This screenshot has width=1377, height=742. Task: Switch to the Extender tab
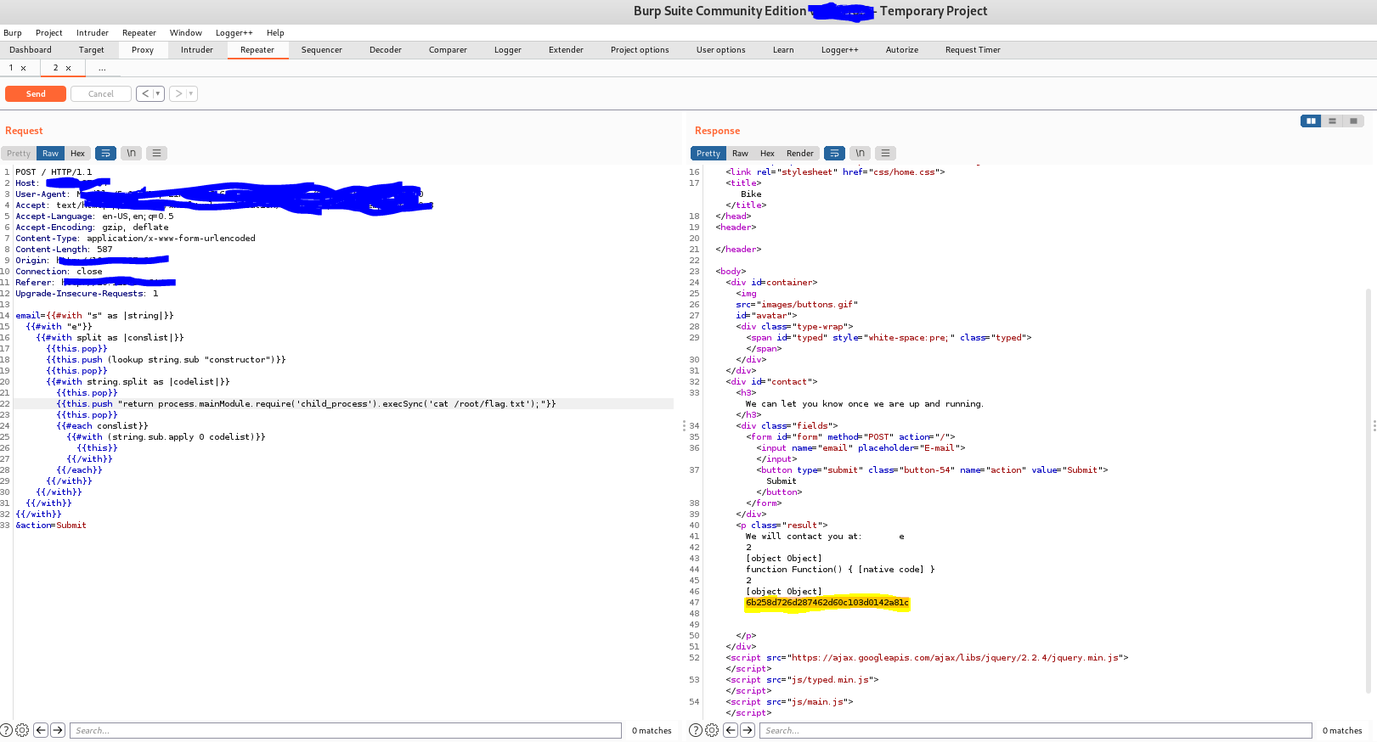[566, 50]
